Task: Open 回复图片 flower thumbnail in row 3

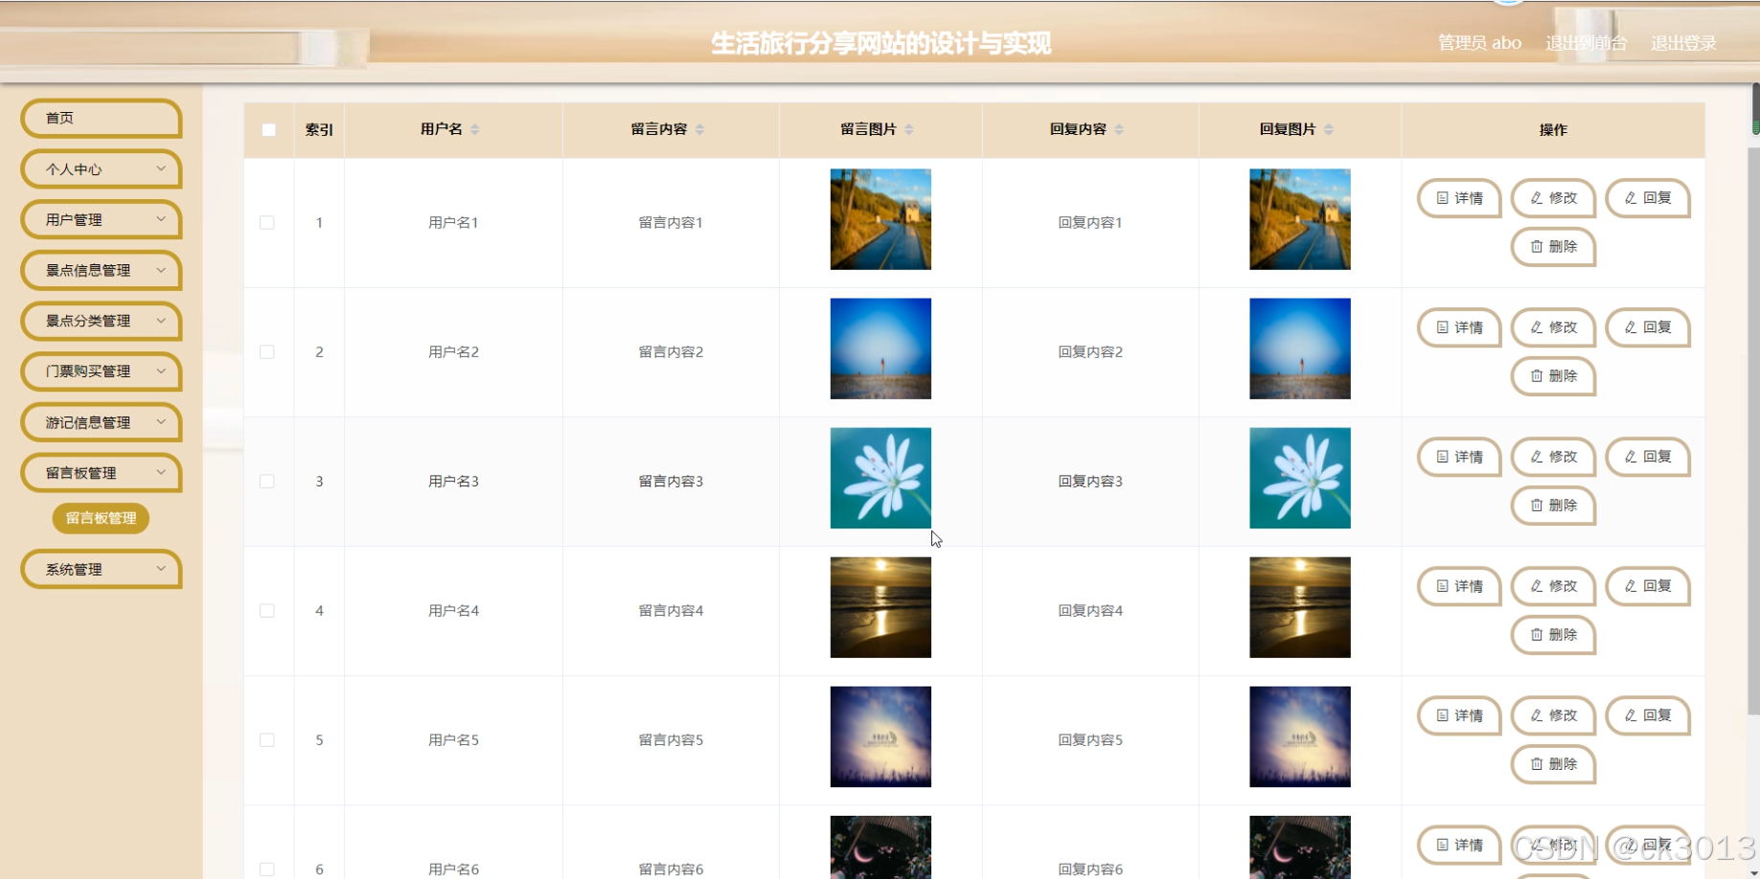Action: (x=1300, y=478)
